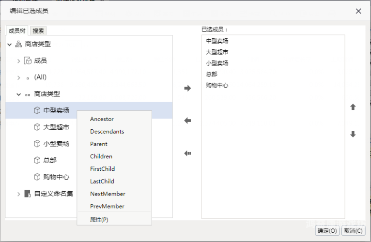Choose NextMember from the context menu
The image size is (371, 242).
tap(114, 194)
